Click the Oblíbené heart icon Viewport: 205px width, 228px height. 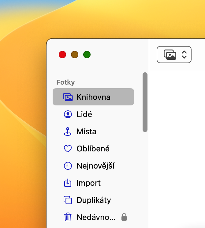point(68,149)
